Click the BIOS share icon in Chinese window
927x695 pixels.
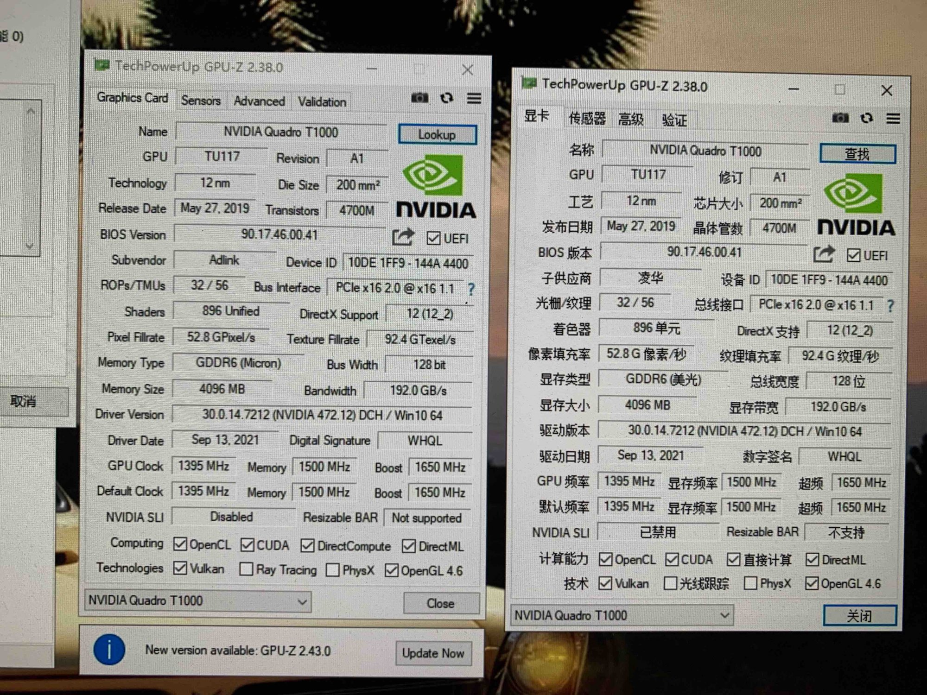tap(824, 254)
